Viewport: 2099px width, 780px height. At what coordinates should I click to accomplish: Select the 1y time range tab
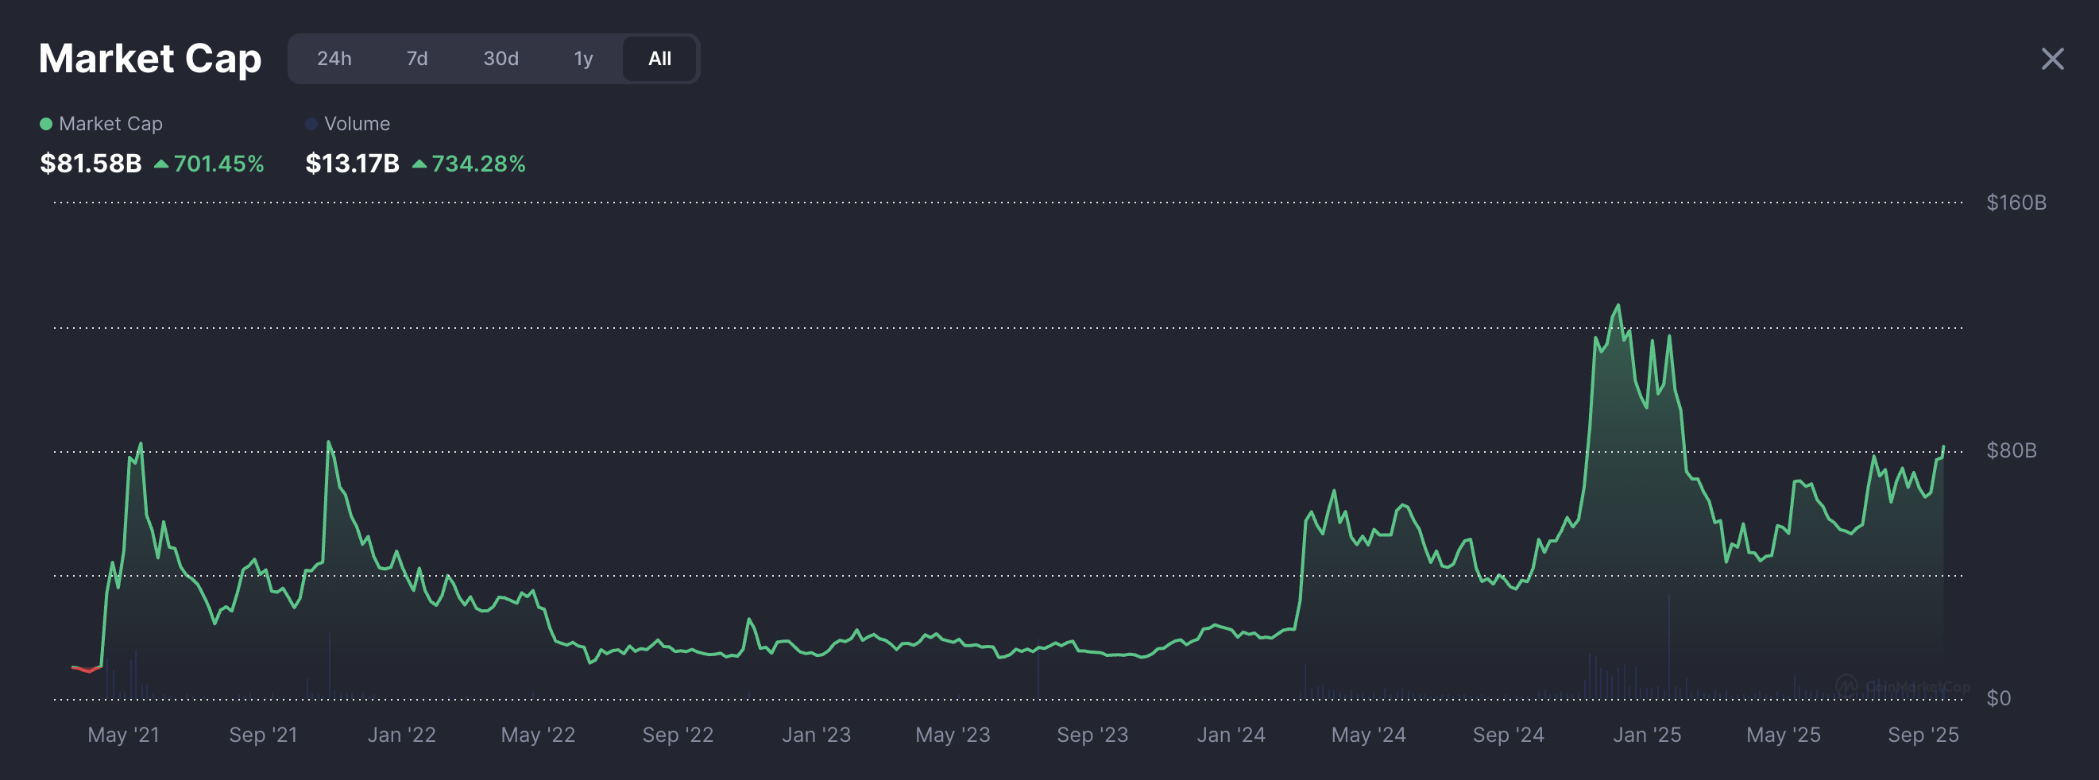[x=582, y=58]
